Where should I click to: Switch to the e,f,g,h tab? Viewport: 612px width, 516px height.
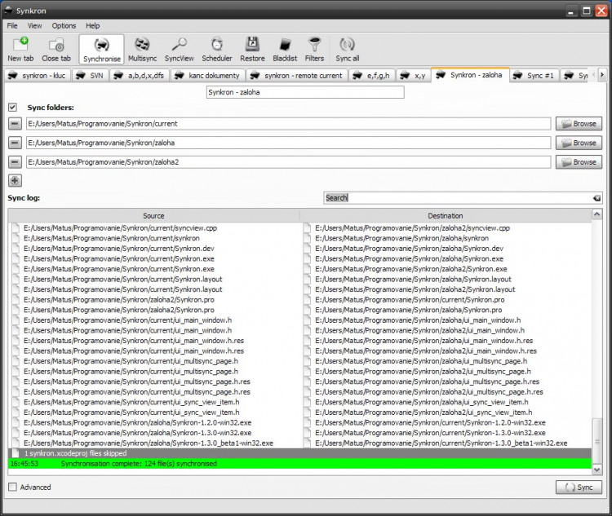coord(372,76)
